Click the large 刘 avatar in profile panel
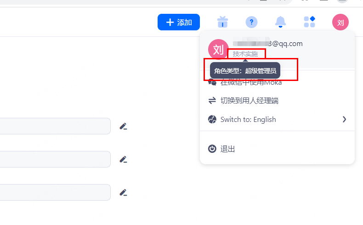Image resolution: width=363 pixels, height=225 pixels. (x=218, y=49)
